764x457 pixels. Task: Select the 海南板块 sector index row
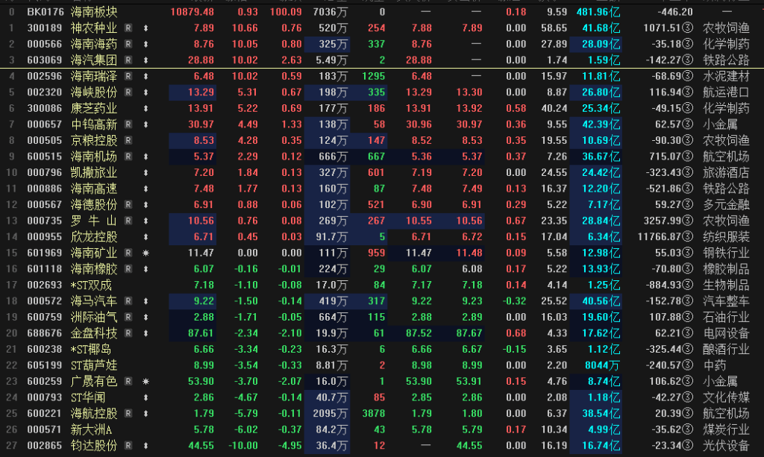[93, 12]
